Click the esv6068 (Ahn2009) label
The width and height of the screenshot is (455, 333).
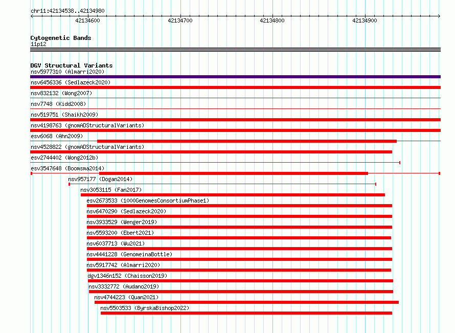[x=57, y=136]
